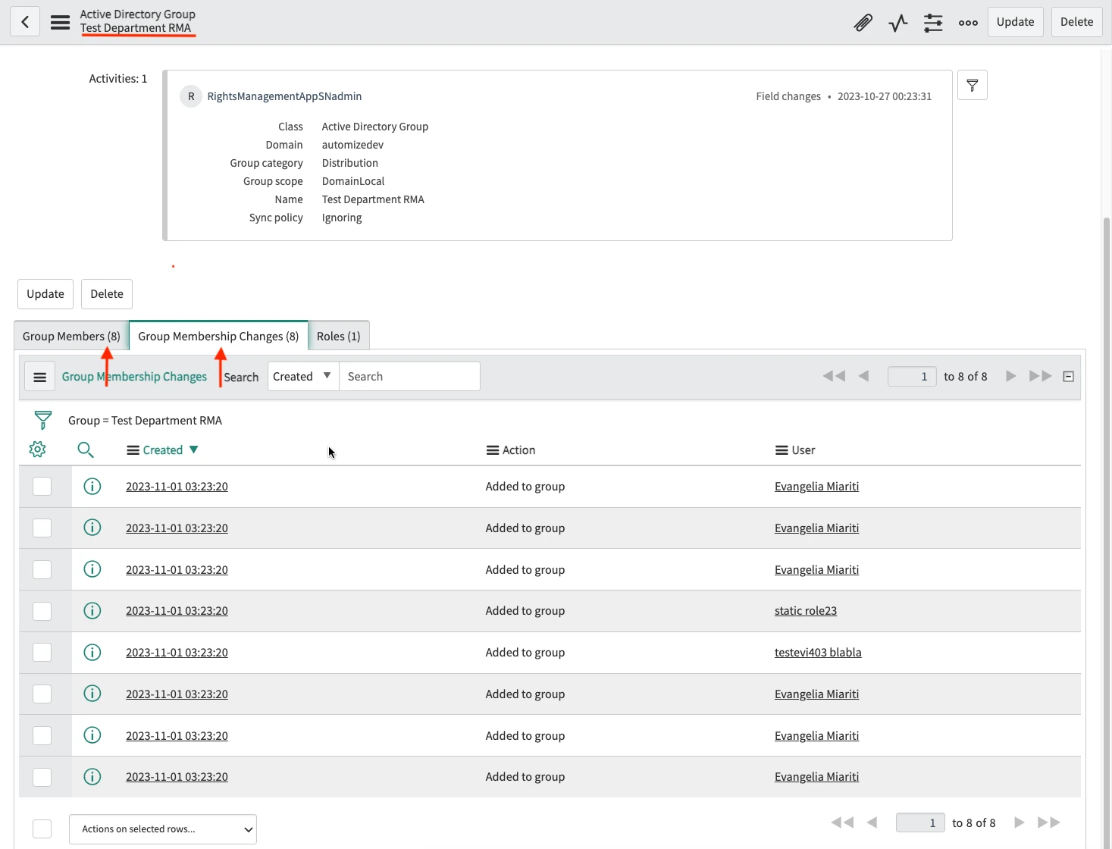The image size is (1112, 849).
Task: Expand the Actions on selected rows dropdown
Action: pos(163,829)
